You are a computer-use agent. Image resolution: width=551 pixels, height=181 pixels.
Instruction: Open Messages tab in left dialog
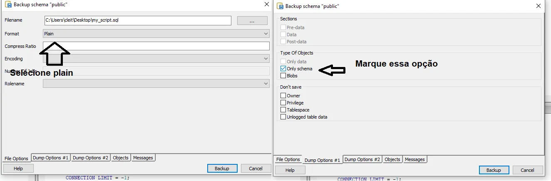(143, 158)
